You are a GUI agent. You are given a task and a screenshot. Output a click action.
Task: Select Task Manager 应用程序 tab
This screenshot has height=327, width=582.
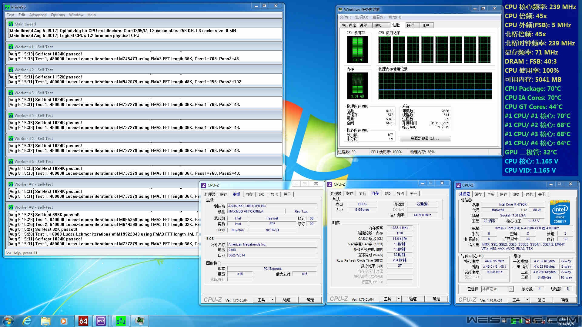(x=349, y=25)
